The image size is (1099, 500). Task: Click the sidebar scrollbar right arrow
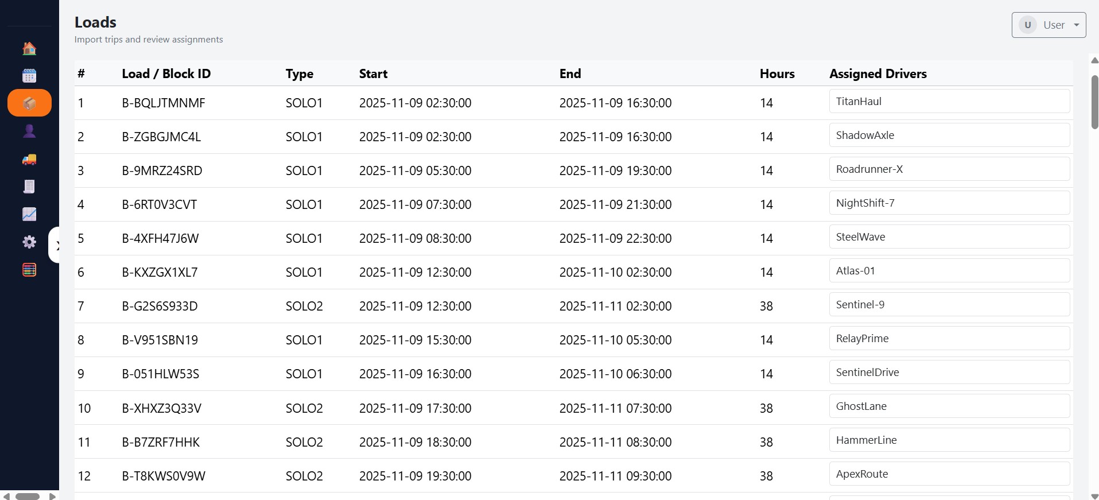click(x=52, y=496)
